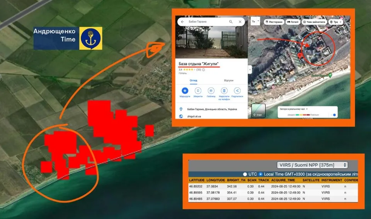
Task: Clear the Бабах-Тарама search with X
Action: click(240, 22)
